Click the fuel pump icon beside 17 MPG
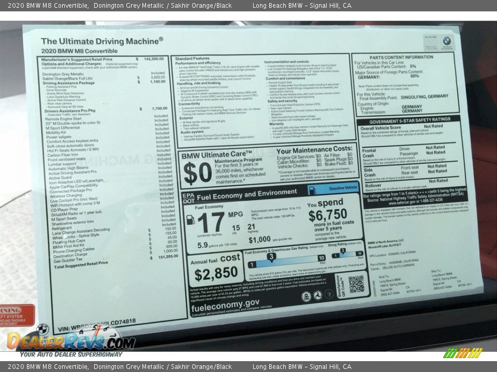Viewport: 497px width, 372px height. [191, 220]
